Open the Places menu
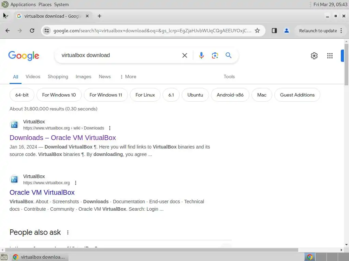Screen dimensions: 349x261 coord(45,4)
